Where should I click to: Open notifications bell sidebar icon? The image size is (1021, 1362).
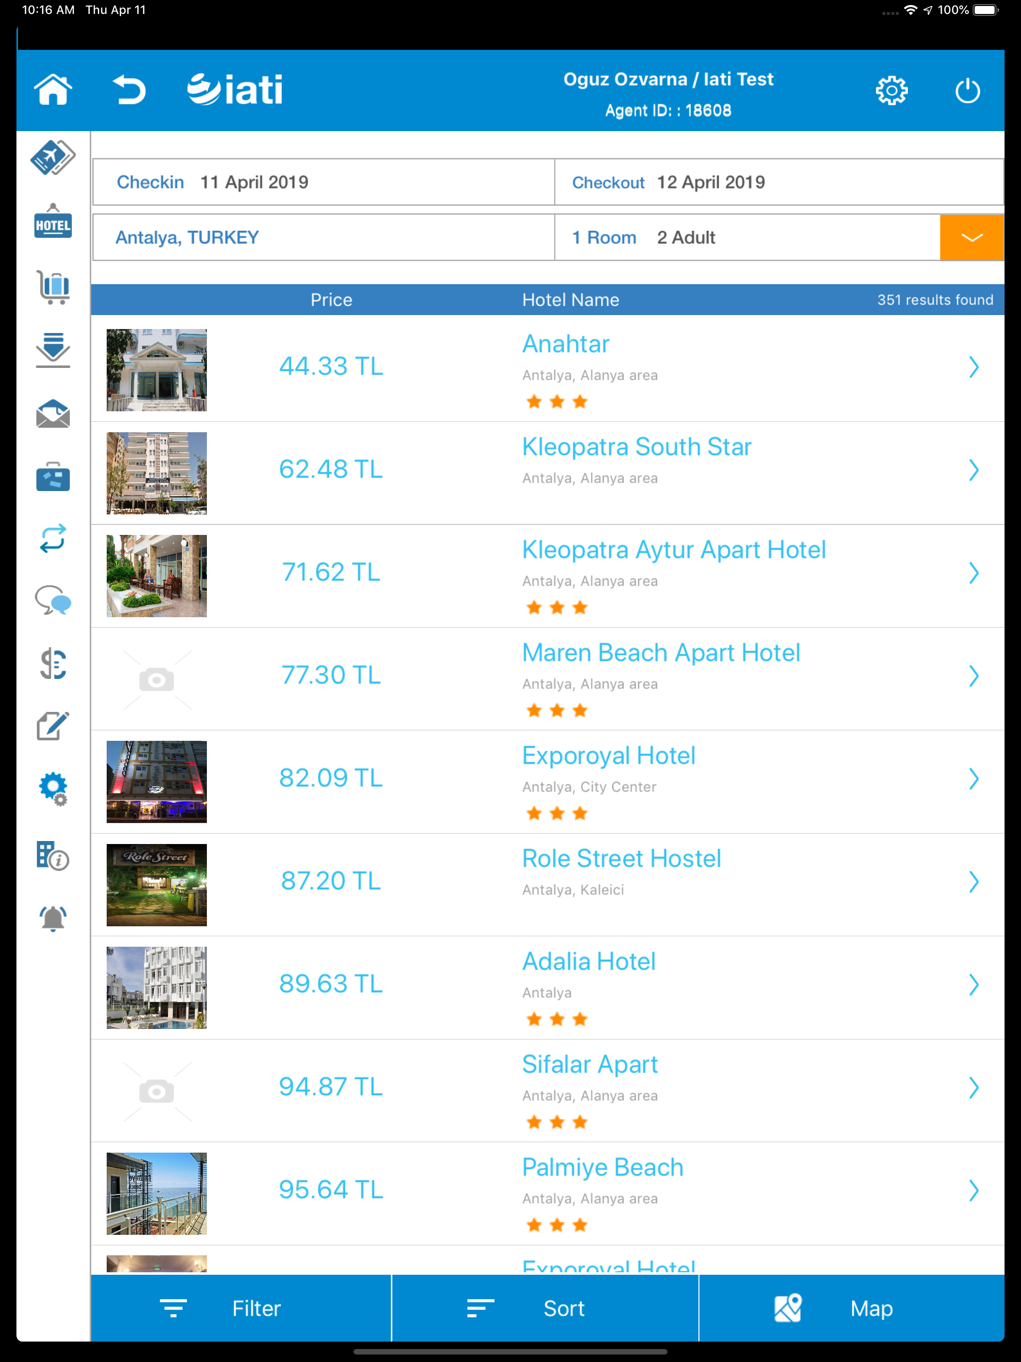(53, 918)
